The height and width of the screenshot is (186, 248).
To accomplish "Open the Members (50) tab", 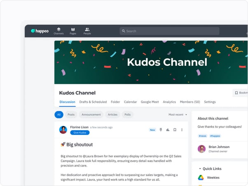I will coord(190,102).
